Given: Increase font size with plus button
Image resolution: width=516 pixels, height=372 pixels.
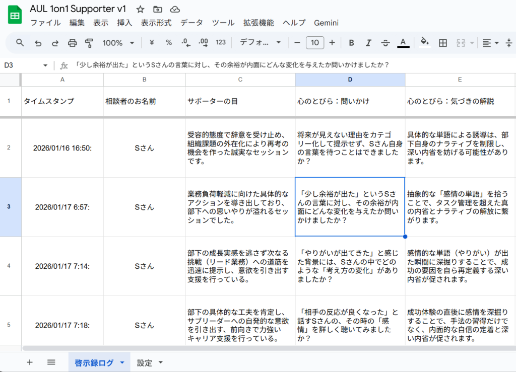Looking at the screenshot, I should pos(332,43).
